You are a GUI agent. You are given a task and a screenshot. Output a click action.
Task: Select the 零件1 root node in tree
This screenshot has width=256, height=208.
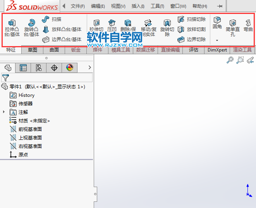[43, 86]
